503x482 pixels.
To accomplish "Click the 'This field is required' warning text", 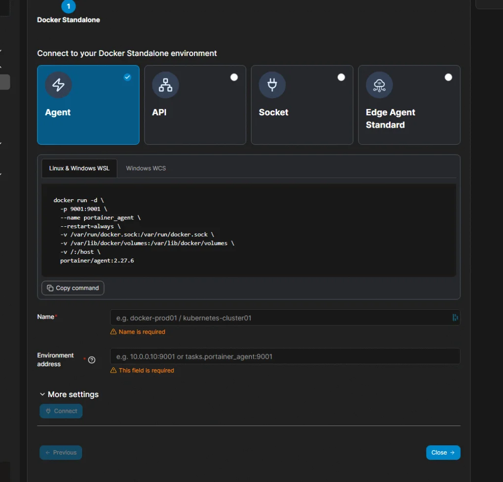I will coord(146,371).
